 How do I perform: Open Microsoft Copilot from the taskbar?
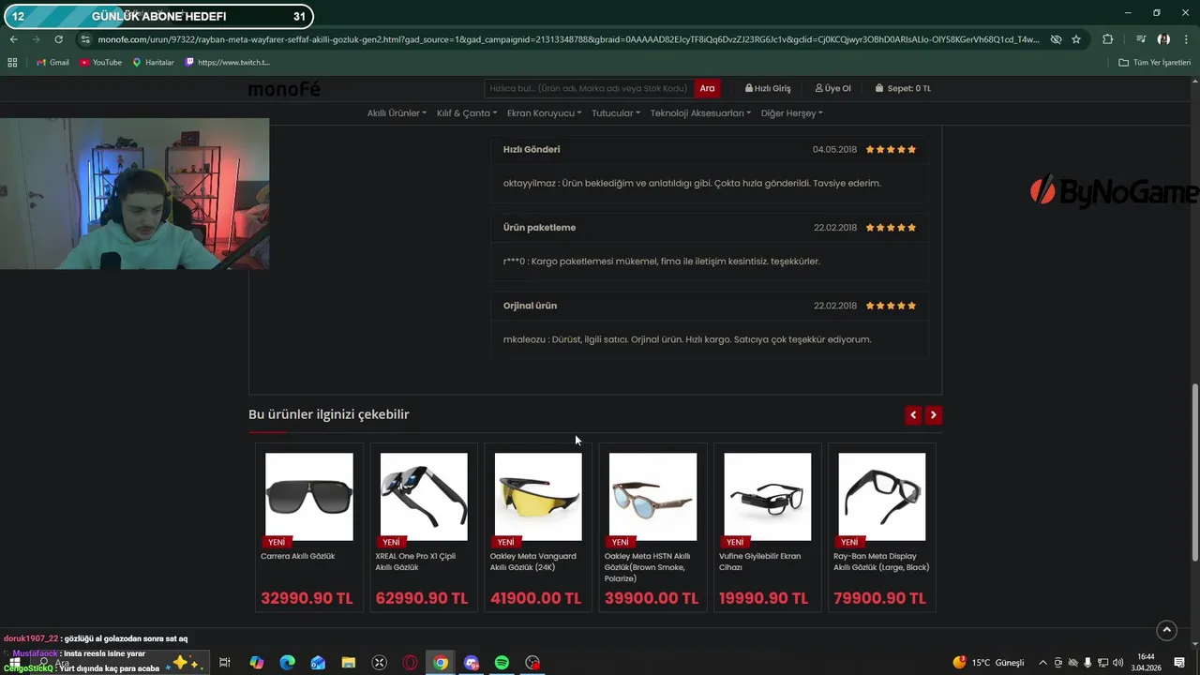click(256, 663)
